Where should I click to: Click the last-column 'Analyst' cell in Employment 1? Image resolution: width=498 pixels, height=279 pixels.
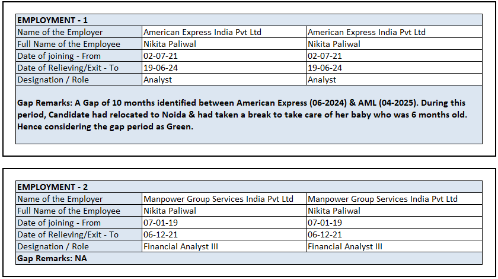pos(322,80)
